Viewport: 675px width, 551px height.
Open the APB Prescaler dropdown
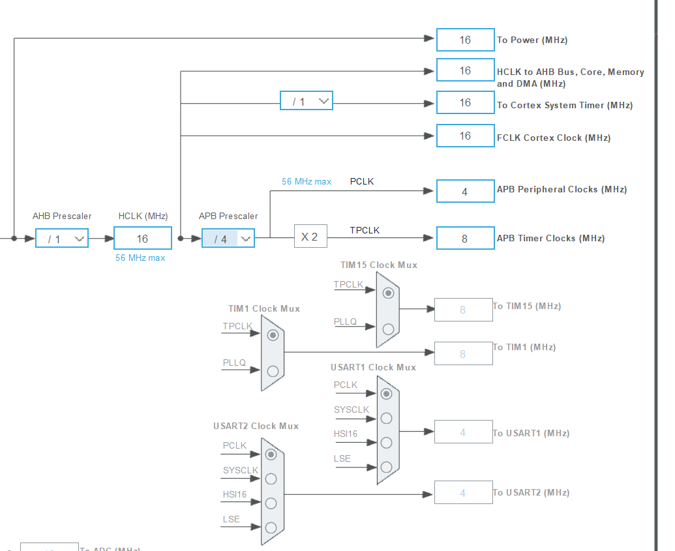[227, 238]
